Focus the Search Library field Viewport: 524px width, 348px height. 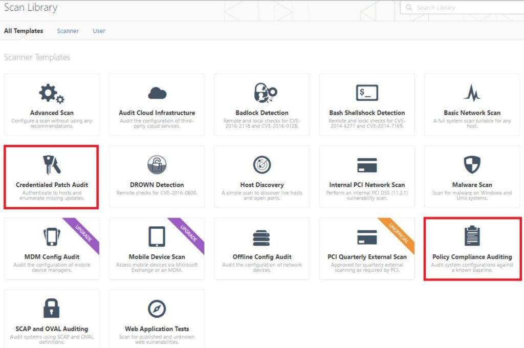[x=462, y=7]
